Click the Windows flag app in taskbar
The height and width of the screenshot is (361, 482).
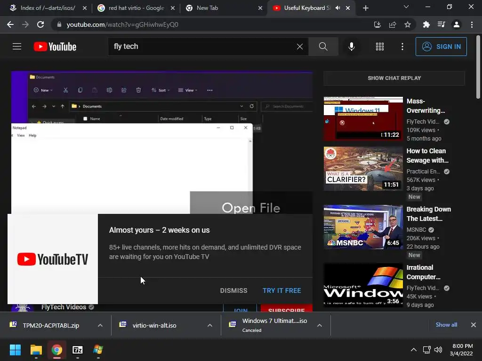(98, 350)
